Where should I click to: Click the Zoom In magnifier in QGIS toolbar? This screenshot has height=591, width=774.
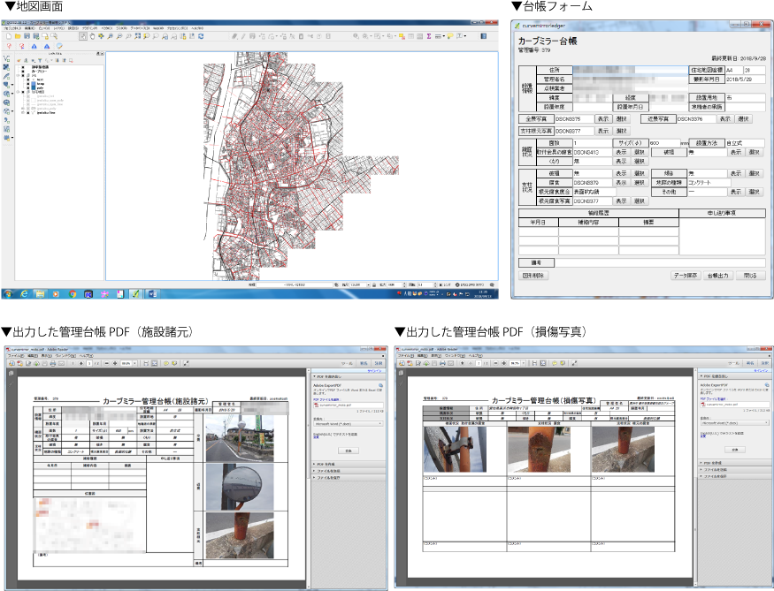point(109,36)
